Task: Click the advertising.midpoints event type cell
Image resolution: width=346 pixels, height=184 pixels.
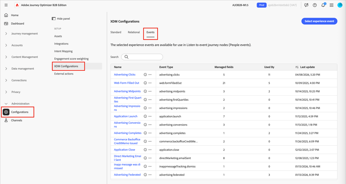Action: pos(173,92)
